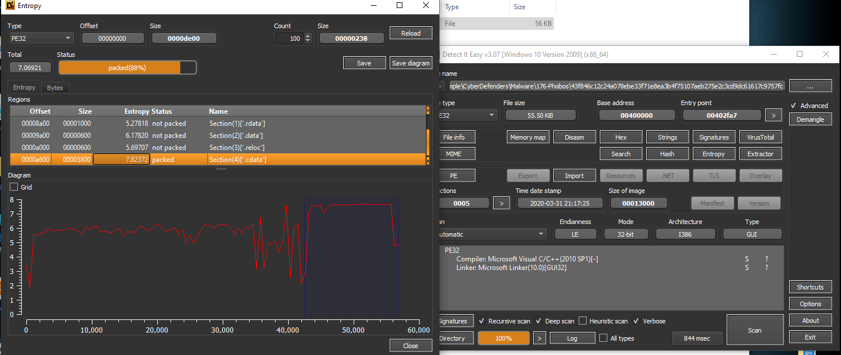Click the '>' button beside the 100% progress bar

(x=539, y=338)
